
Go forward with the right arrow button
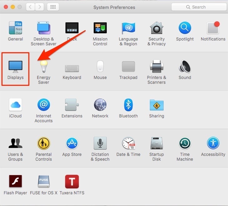pyautogui.click(x=39, y=7)
